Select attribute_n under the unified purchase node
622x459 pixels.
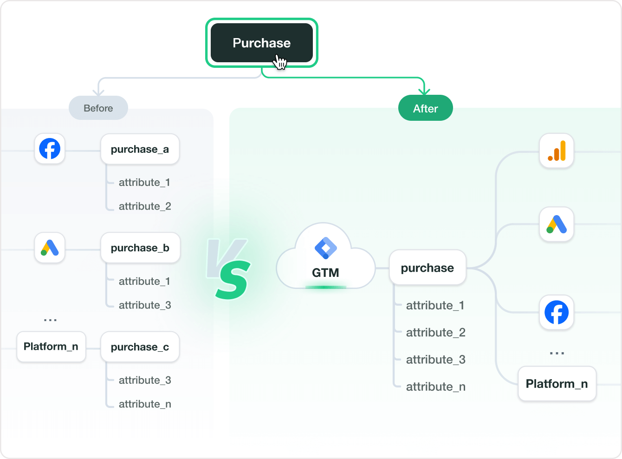pyautogui.click(x=435, y=387)
